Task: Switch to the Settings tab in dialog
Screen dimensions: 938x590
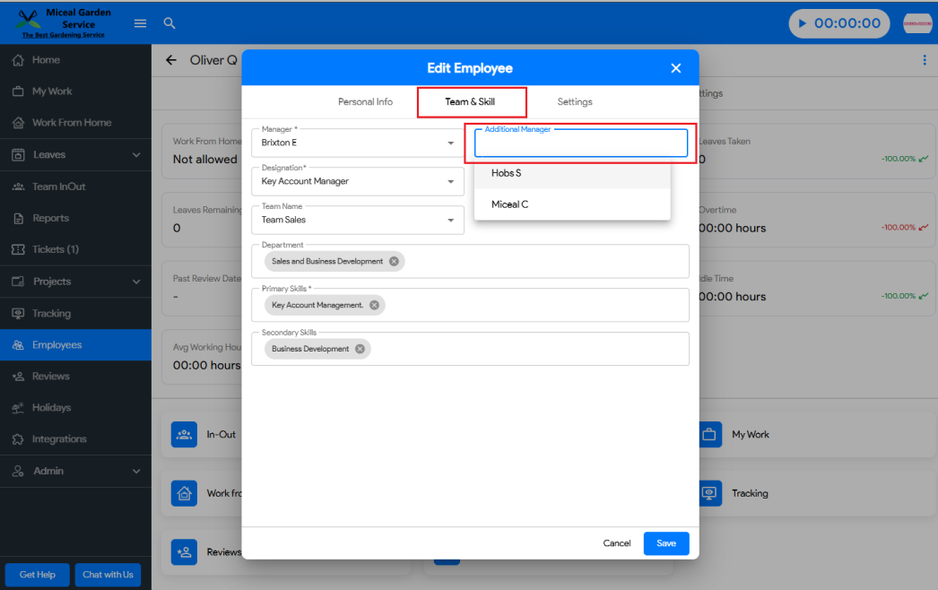Action: tap(575, 102)
